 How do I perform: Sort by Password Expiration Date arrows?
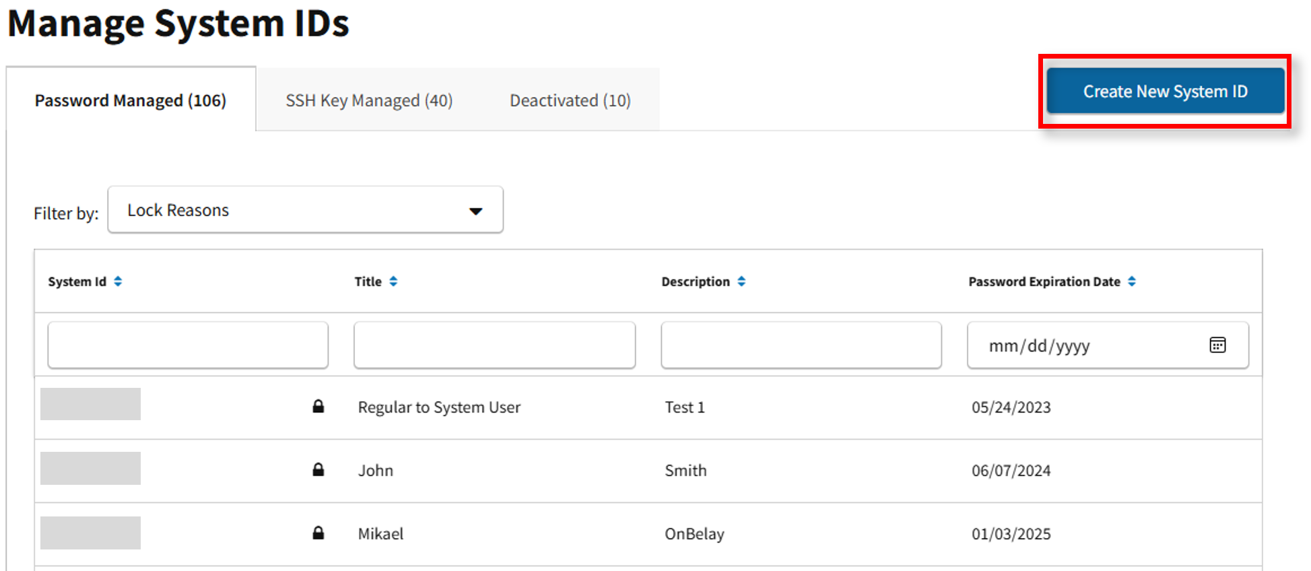(1132, 281)
